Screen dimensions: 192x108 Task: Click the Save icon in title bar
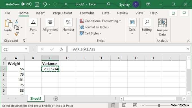tap(37, 5)
